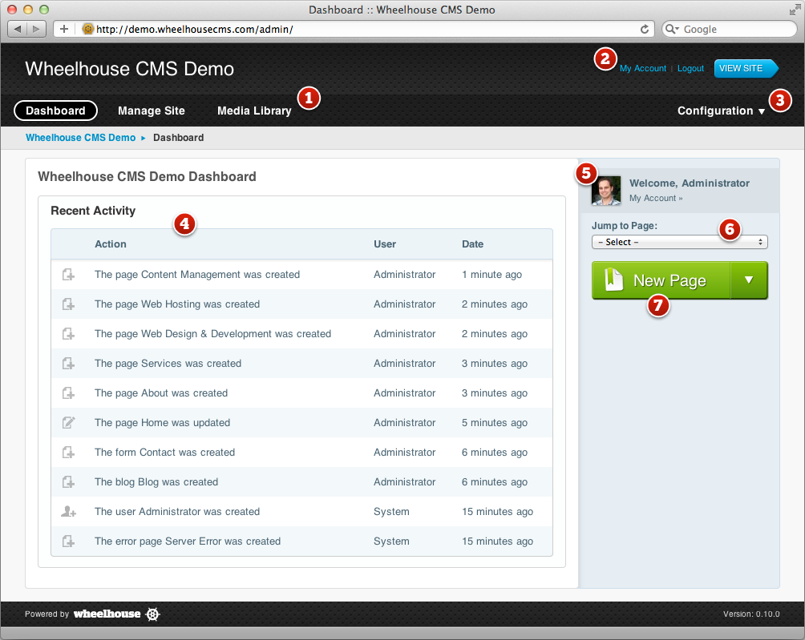This screenshot has height=640, width=805.
Task: Click the Google search field
Action: [729, 29]
